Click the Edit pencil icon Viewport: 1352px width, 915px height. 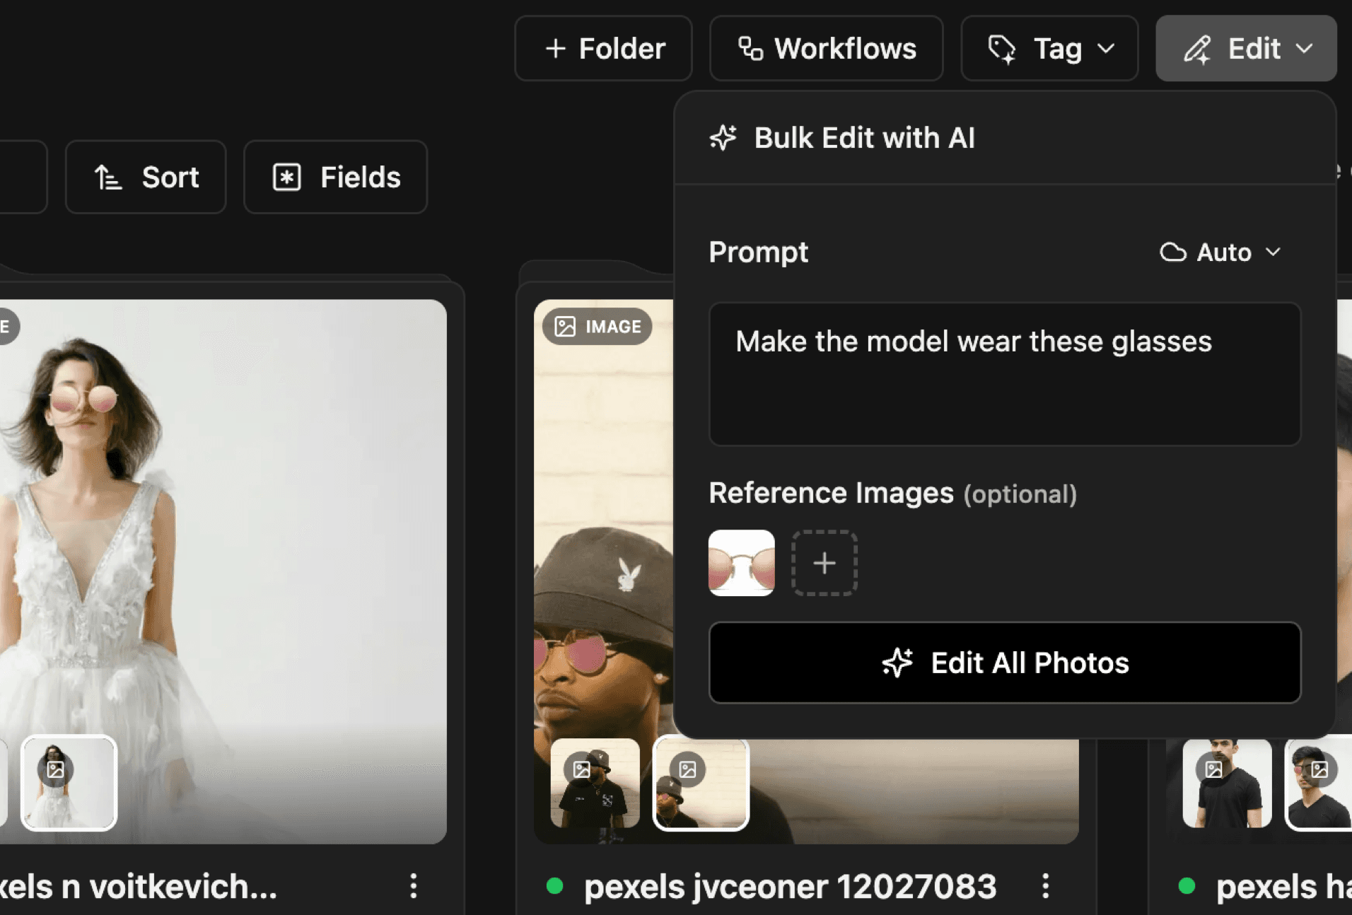pos(1199,48)
